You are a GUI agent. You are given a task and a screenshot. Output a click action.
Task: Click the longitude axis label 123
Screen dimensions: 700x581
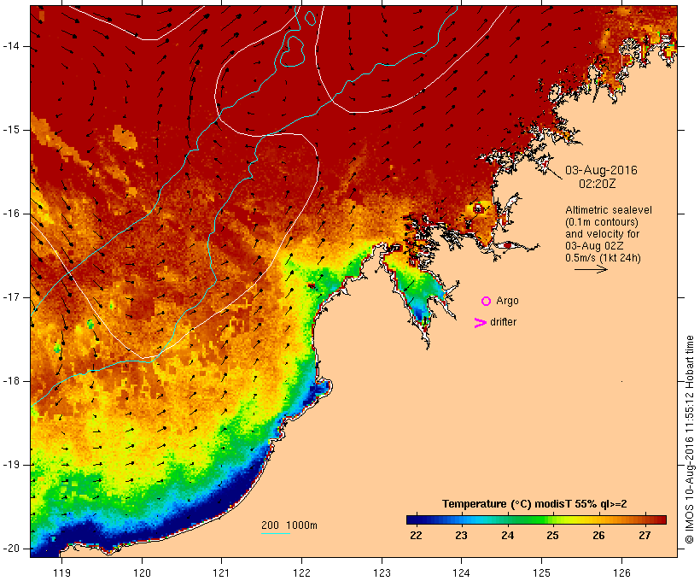click(x=382, y=573)
